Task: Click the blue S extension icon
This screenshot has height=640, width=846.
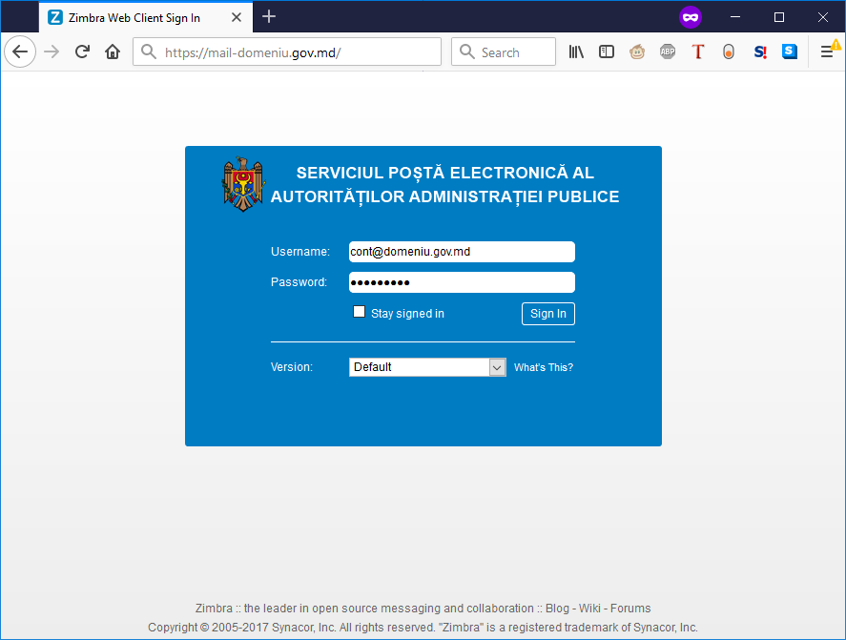Action: (789, 52)
